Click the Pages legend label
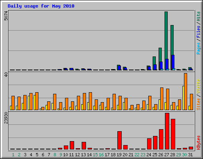 [199, 48]
